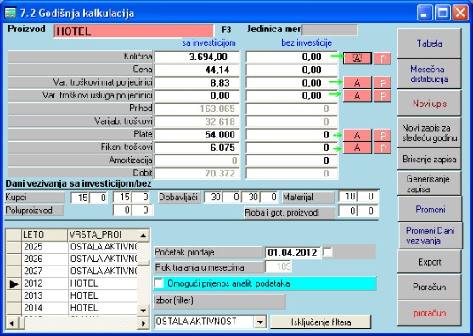Click Promeni Dani vezivanja button
This screenshot has width=473, height=336.
pyautogui.click(x=431, y=236)
